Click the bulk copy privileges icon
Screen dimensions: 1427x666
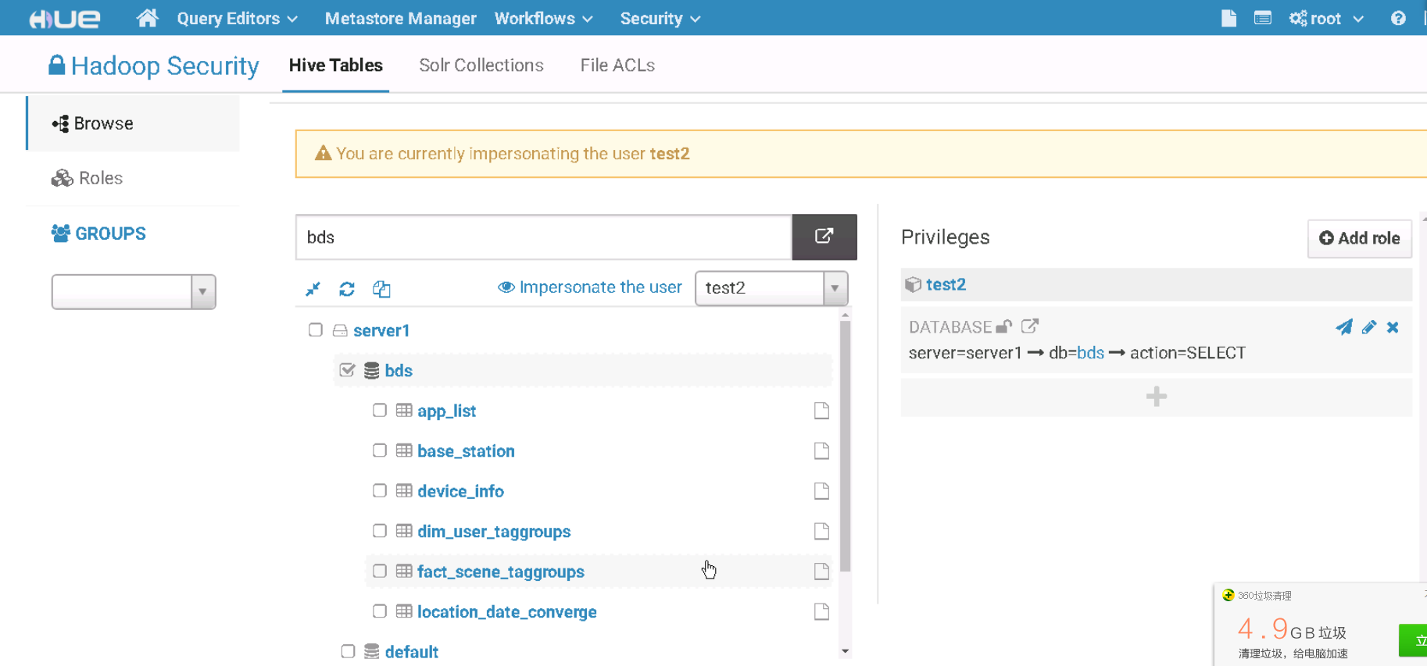(381, 289)
